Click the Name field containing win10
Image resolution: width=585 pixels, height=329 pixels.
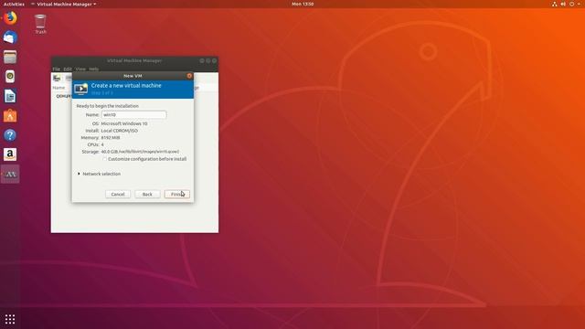[x=133, y=115]
